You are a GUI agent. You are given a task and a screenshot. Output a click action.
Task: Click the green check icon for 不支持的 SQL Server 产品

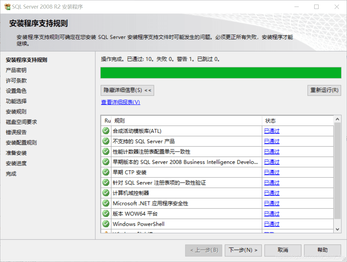[x=106, y=141]
